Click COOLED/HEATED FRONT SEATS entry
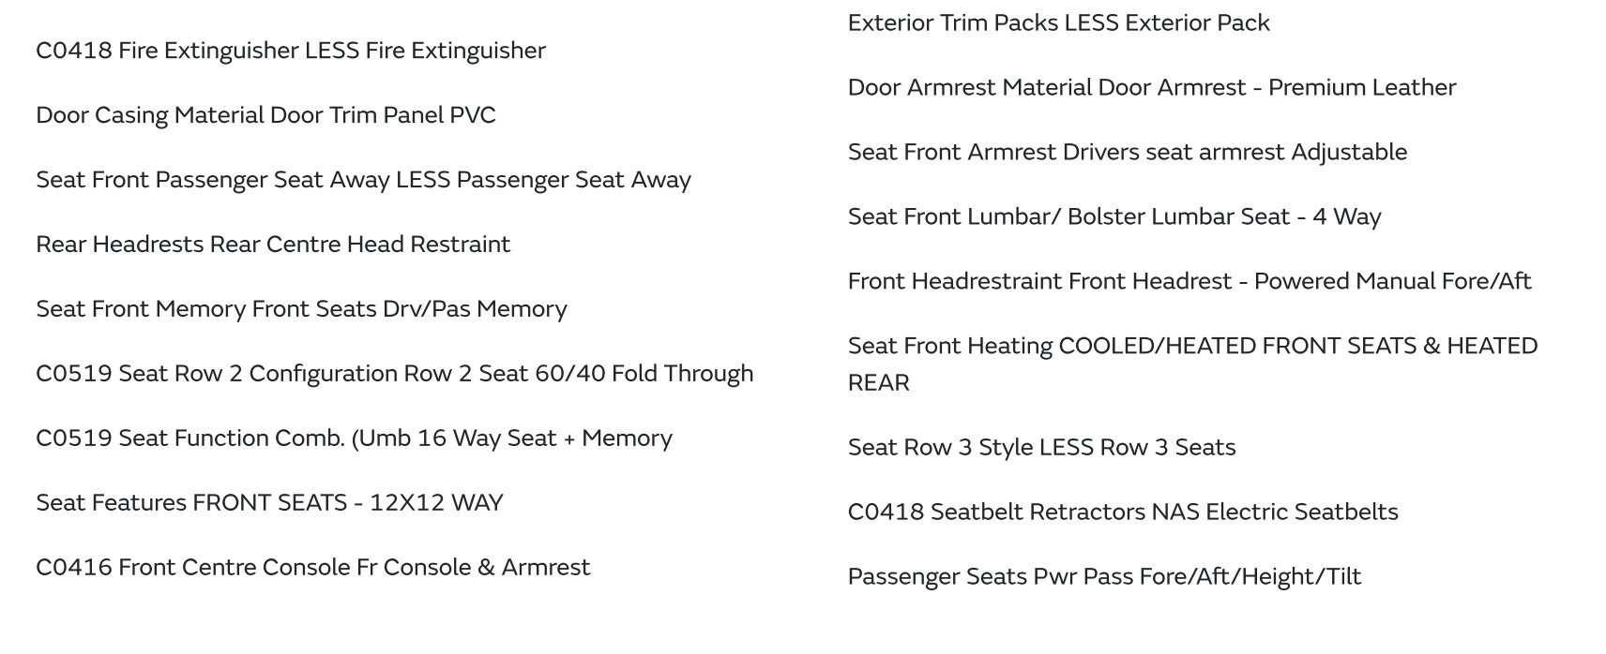1606x654 pixels. point(1192,347)
